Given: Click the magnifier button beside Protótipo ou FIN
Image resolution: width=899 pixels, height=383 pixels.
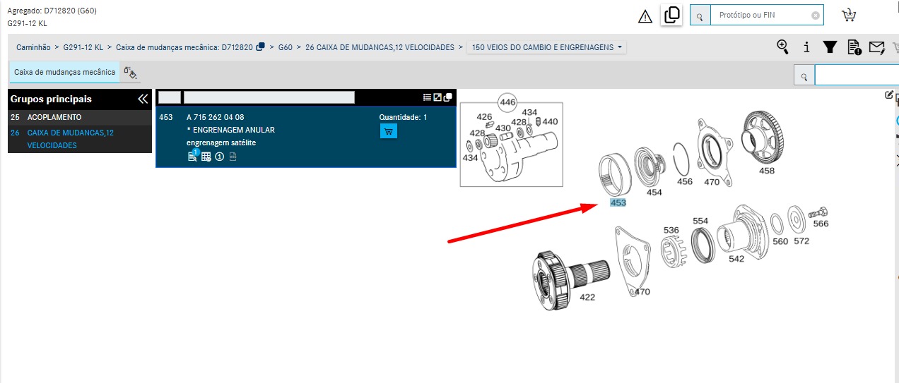Looking at the screenshot, I should tap(700, 16).
